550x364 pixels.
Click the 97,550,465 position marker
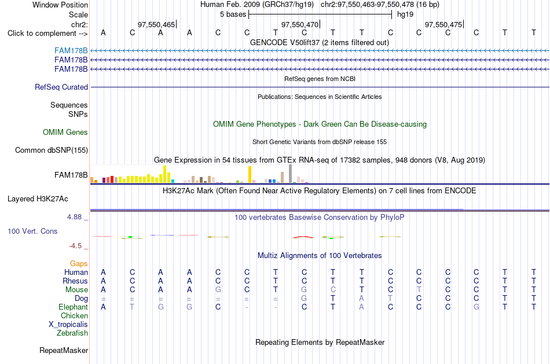tap(156, 24)
